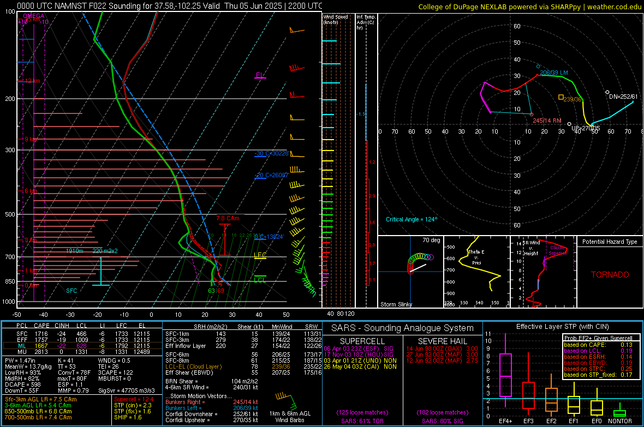Image resolution: width=644 pixels, height=427 pixels.
Task: Click the 'Theta-E v. Pres' inset title
Action: (476, 257)
